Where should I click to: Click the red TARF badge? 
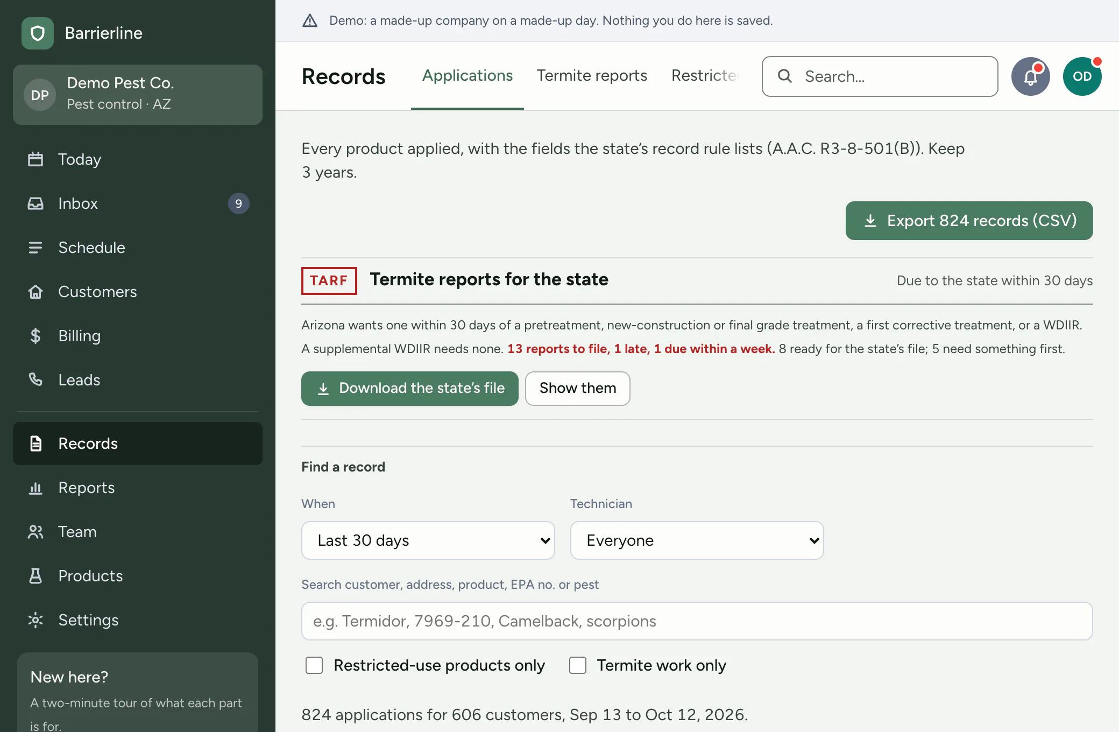[x=329, y=281]
